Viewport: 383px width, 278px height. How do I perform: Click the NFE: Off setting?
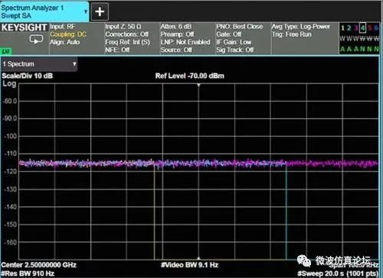click(x=117, y=50)
